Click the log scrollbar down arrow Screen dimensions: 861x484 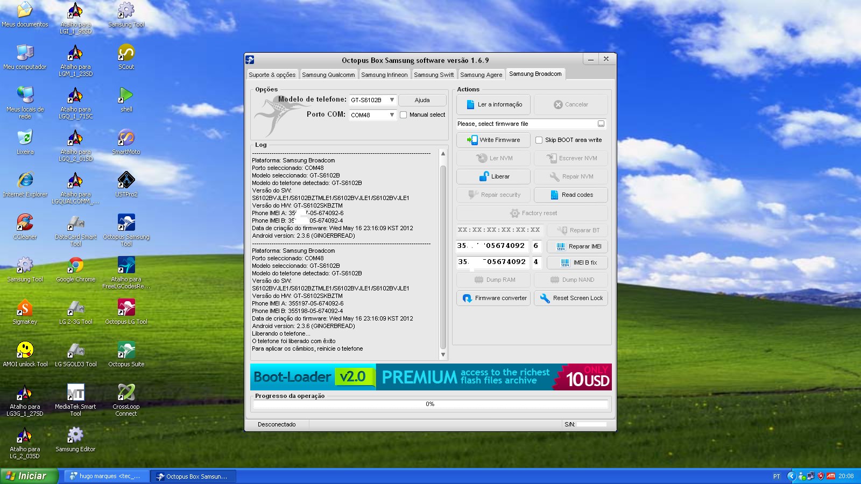(443, 354)
